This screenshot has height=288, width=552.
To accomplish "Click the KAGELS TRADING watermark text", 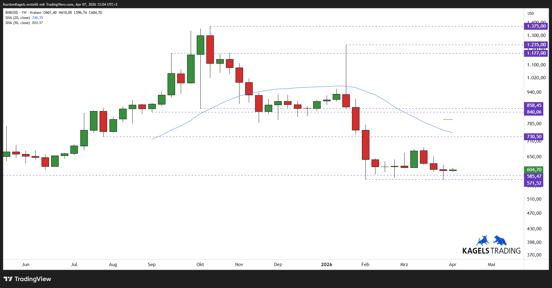I will tap(491, 251).
